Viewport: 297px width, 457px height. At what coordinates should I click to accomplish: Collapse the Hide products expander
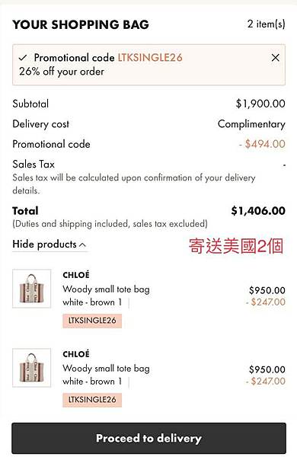[x=49, y=244]
